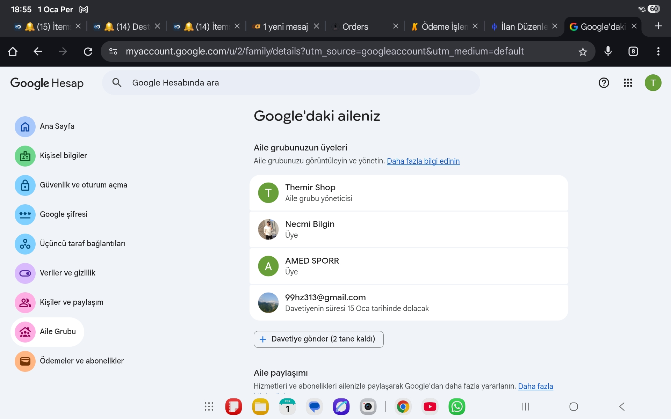Open Daha fazla bilgi edinin link
The image size is (671, 419).
(x=423, y=161)
